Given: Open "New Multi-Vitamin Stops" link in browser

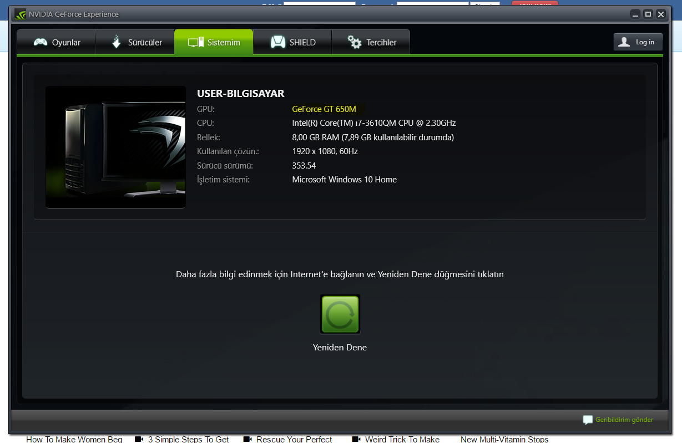Looking at the screenshot, I should [x=504, y=439].
